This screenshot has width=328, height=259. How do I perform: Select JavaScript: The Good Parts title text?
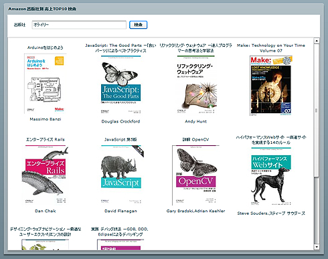coord(120,48)
